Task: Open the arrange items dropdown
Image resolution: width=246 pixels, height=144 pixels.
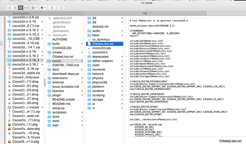Action: 34,7
